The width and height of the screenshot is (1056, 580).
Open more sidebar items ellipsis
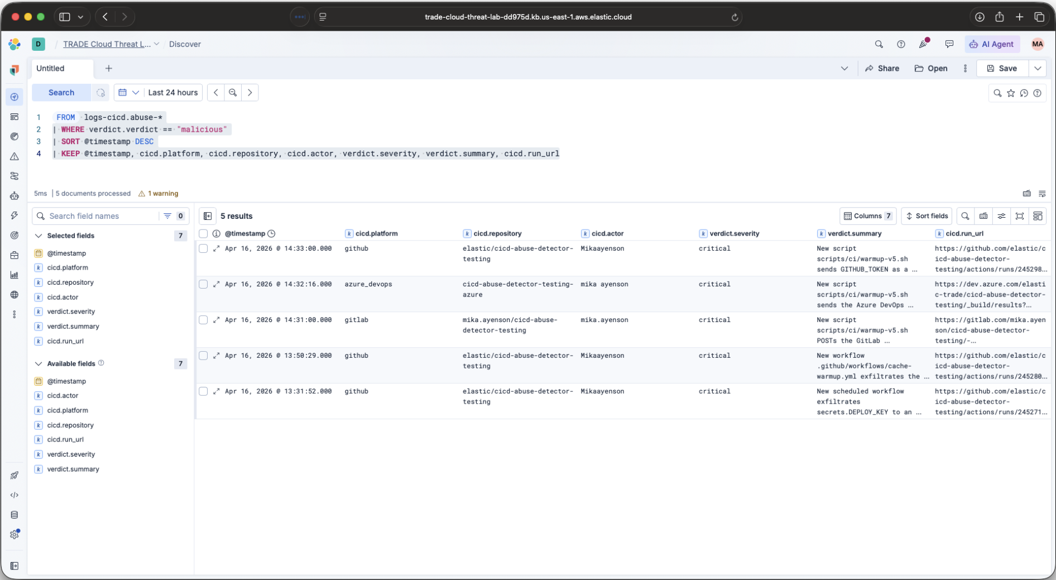point(15,315)
